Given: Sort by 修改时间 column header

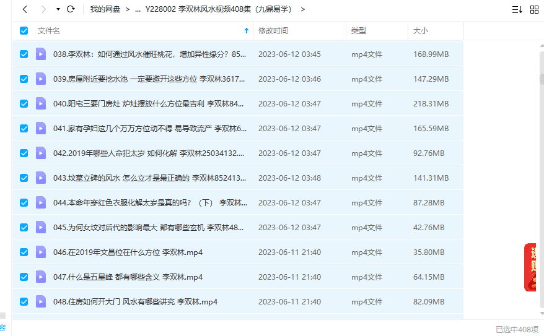Looking at the screenshot, I should click(x=273, y=30).
